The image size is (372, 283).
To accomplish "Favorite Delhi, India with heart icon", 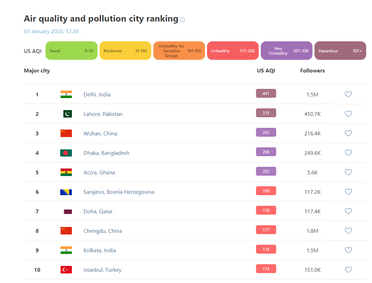I will [348, 94].
